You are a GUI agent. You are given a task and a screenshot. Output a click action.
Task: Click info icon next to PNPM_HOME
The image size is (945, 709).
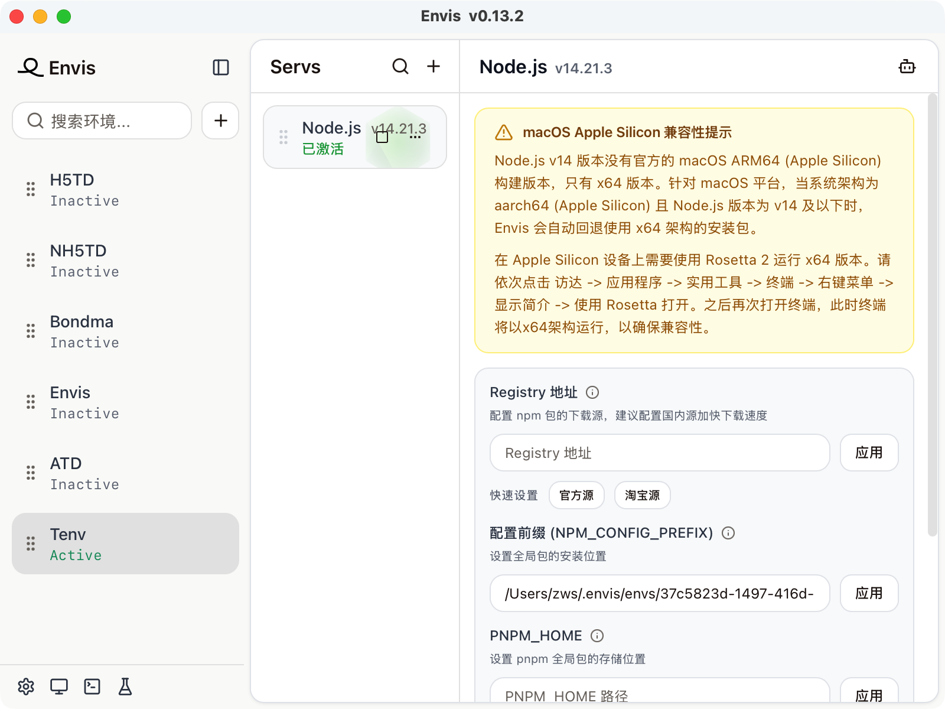(x=597, y=636)
